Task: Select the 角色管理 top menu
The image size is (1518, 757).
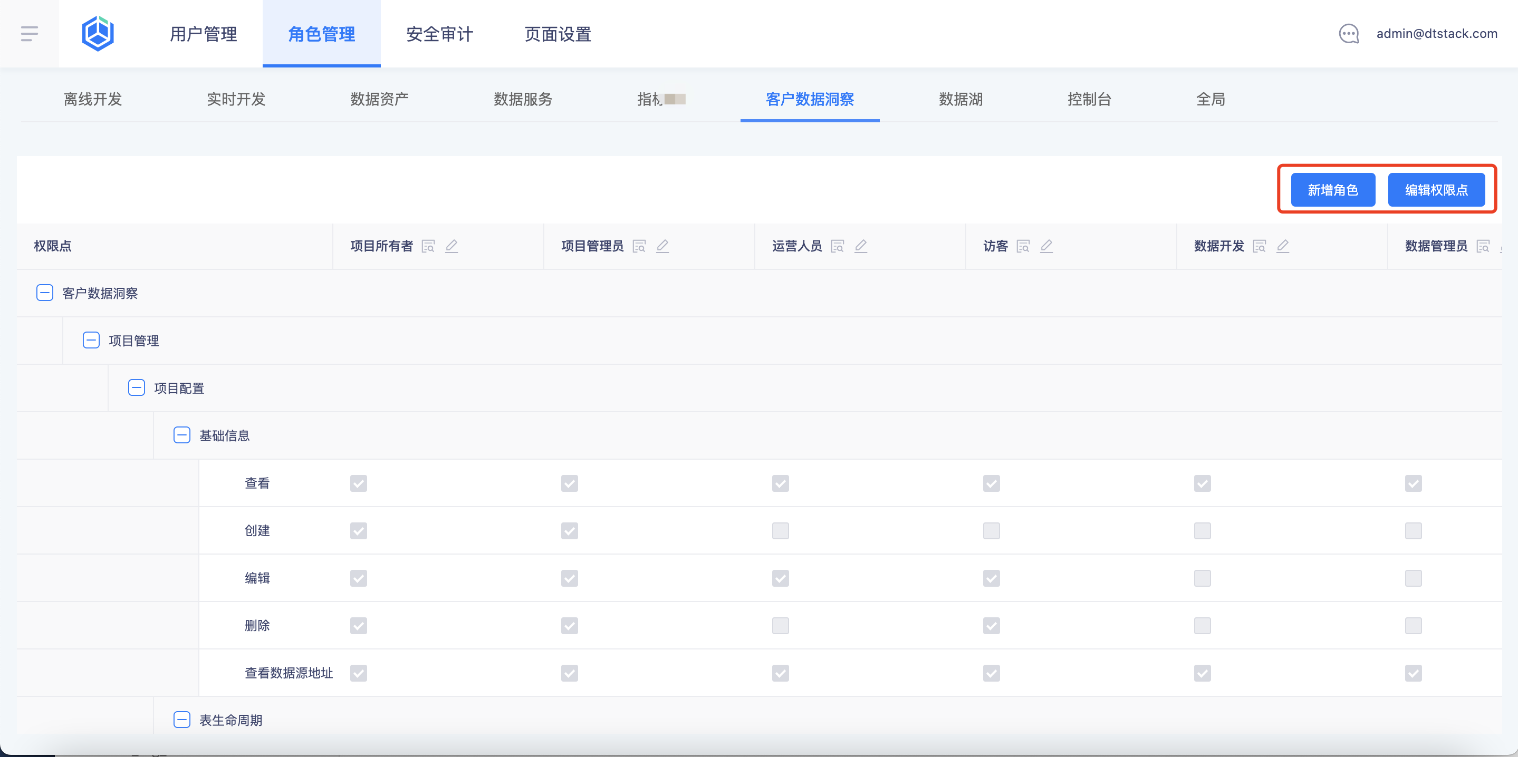Action: click(x=321, y=34)
